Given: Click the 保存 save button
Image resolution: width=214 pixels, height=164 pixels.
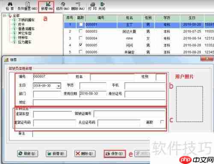Looking at the screenshot, I should click(x=115, y=154).
